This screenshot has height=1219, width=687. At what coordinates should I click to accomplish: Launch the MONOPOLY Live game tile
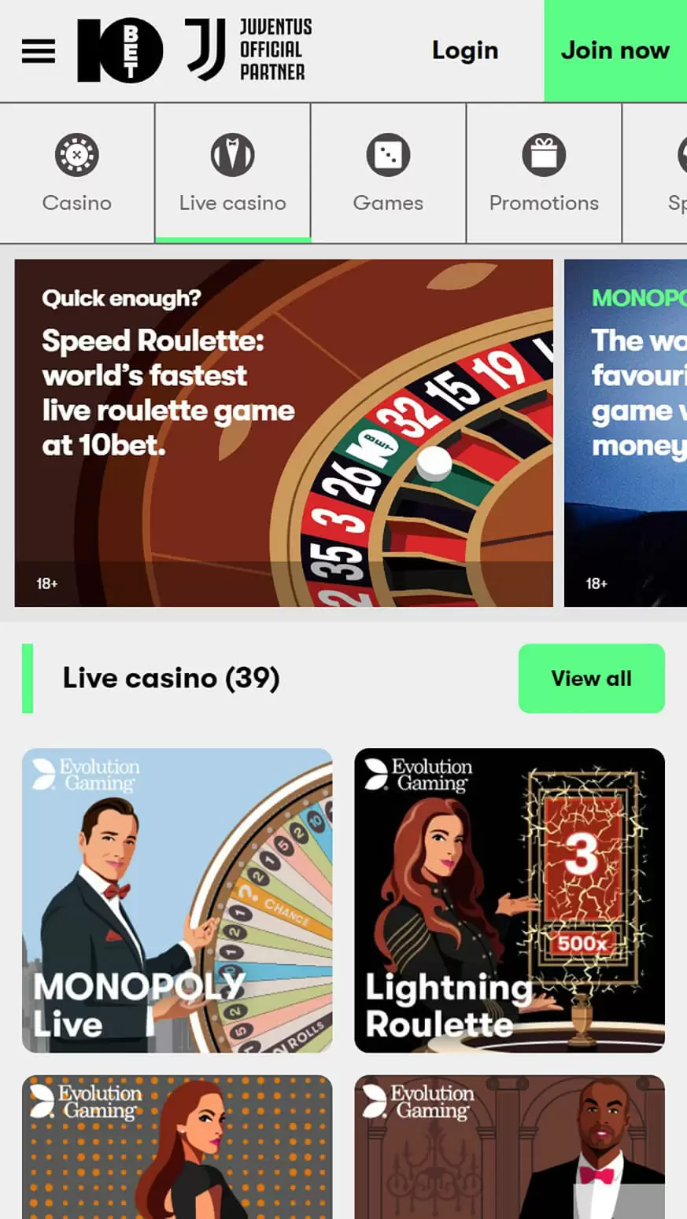[177, 900]
